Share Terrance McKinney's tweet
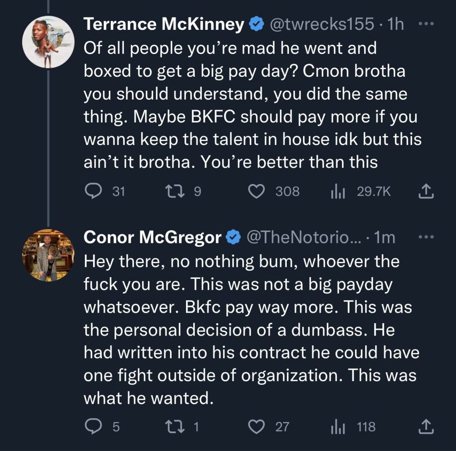Image resolution: width=456 pixels, height=451 pixels. click(x=425, y=191)
